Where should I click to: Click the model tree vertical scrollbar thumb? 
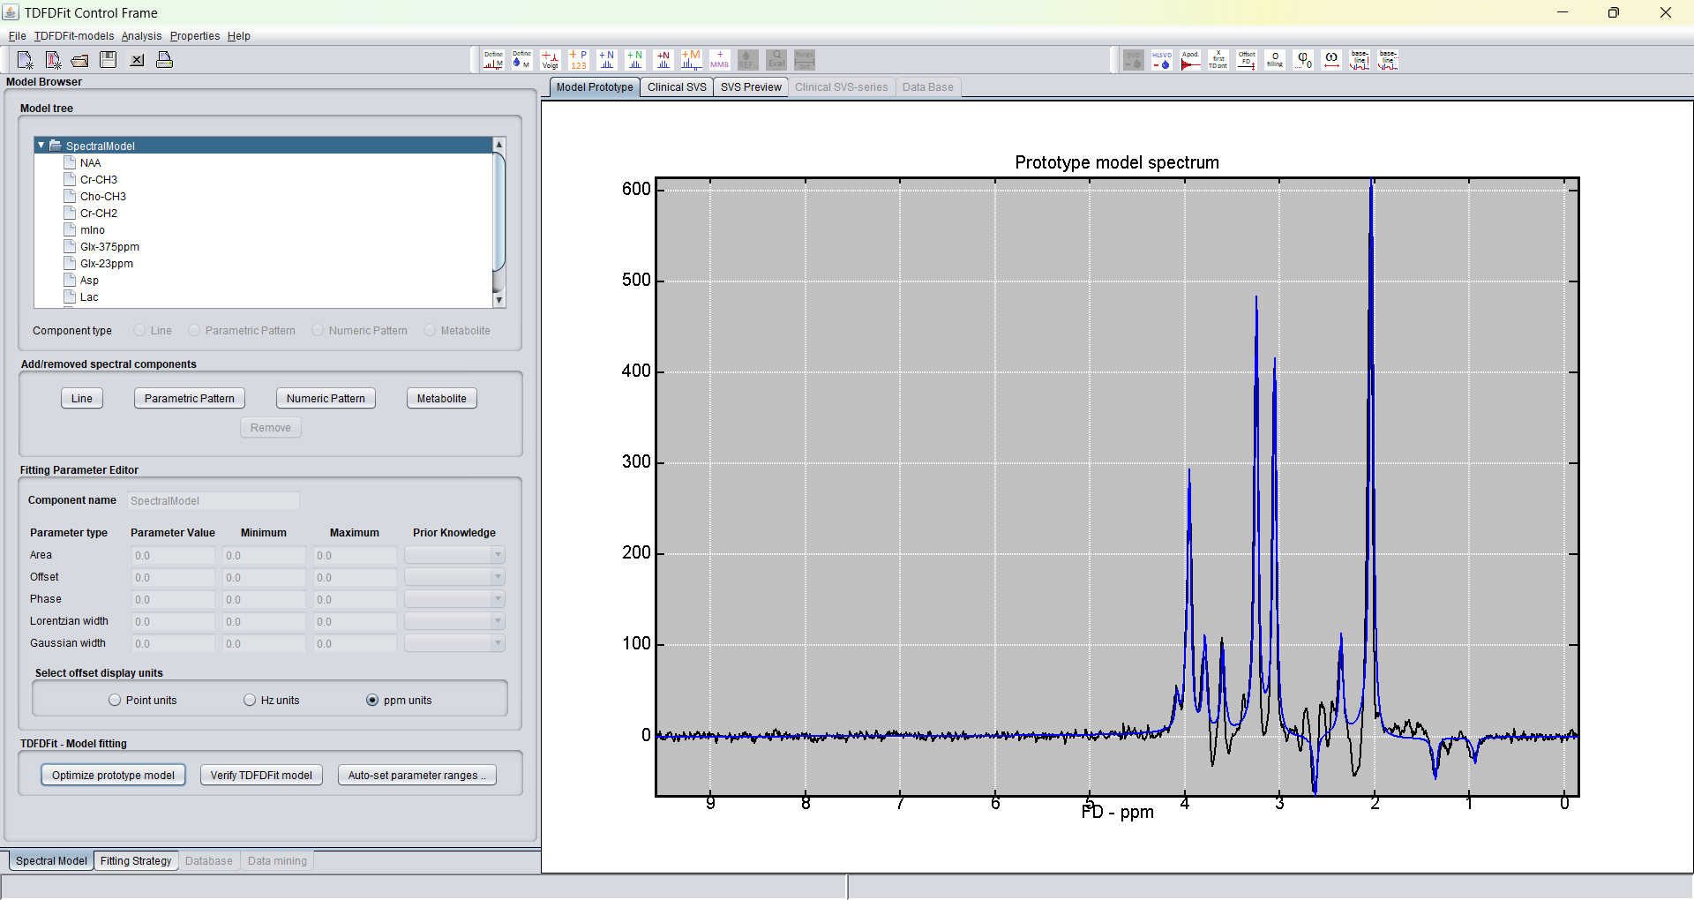point(499,213)
